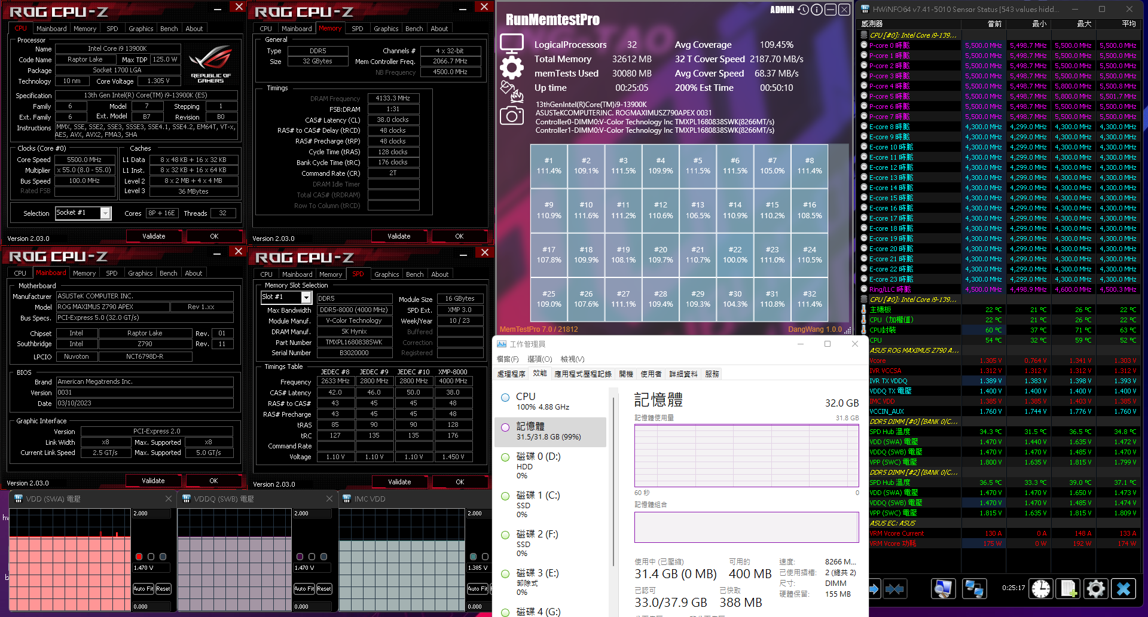Switch to 服務 tab in Task Manager
Screen dimensions: 1148x617
[712, 374]
